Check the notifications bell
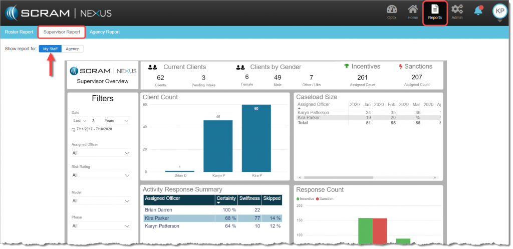The image size is (513, 249). pos(478,11)
